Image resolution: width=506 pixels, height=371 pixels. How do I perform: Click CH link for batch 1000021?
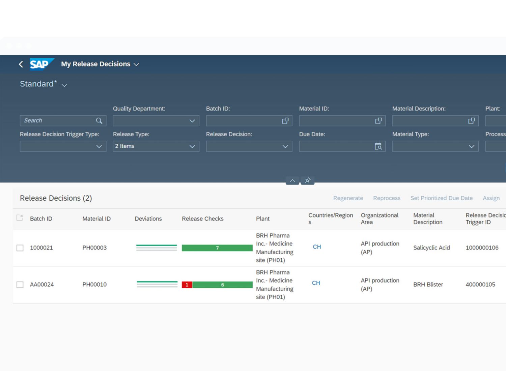click(x=317, y=247)
